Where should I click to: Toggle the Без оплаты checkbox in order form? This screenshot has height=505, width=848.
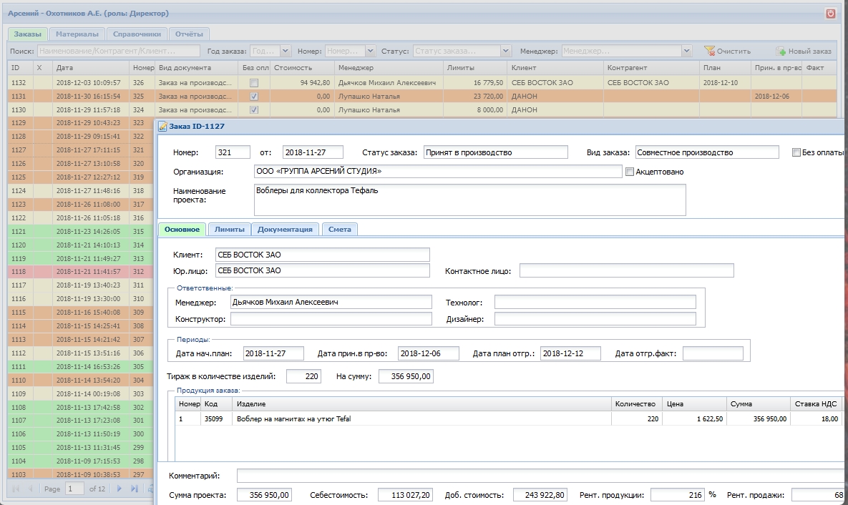point(796,152)
